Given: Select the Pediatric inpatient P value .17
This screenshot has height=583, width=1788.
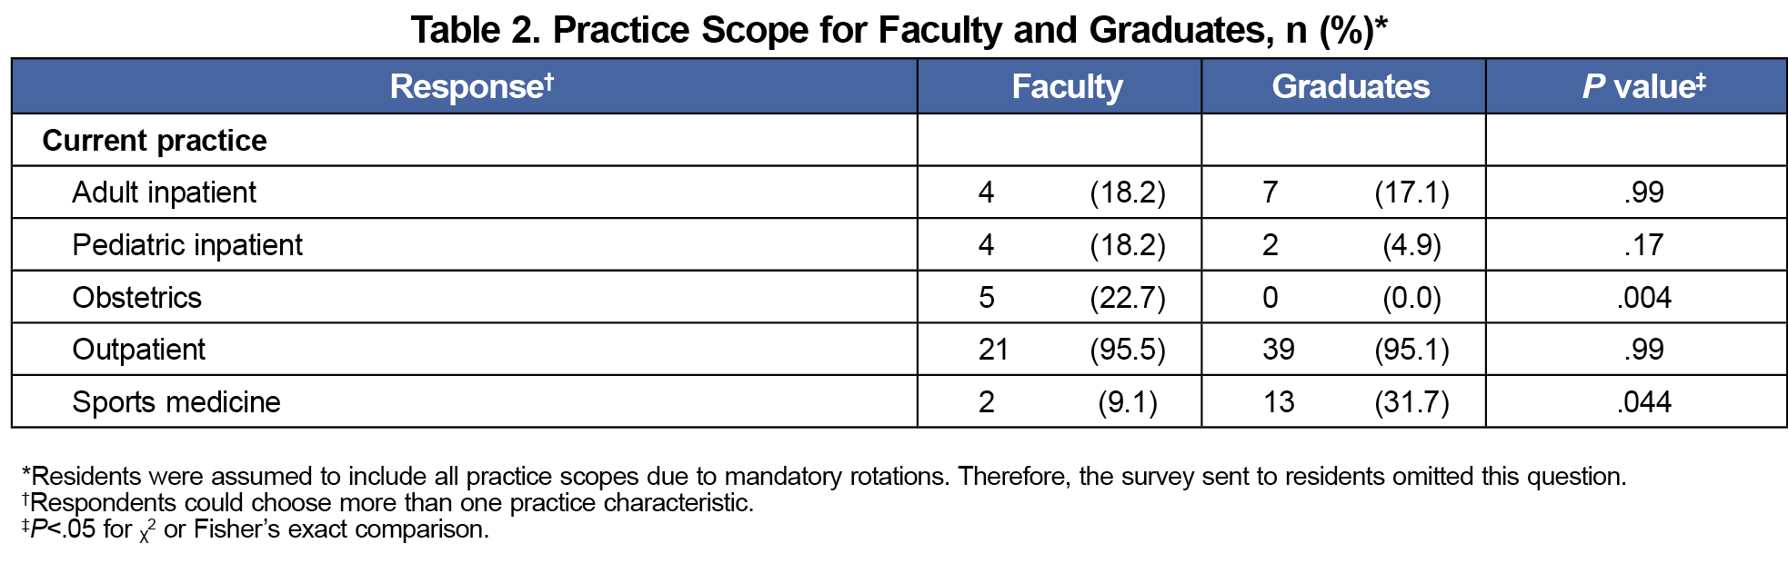Looking at the screenshot, I should [x=1643, y=245].
